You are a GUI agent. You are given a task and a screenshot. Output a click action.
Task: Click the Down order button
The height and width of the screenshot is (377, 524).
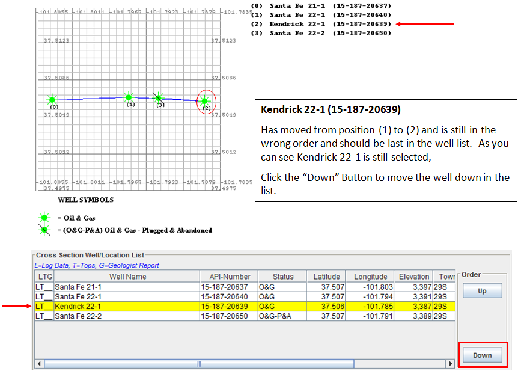coord(482,355)
